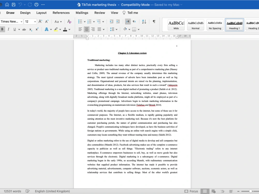Open the font size dropdown

35,22
